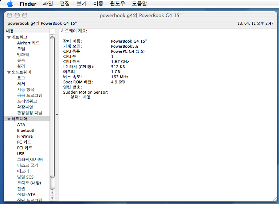Click the green zoom window button

coord(25,15)
